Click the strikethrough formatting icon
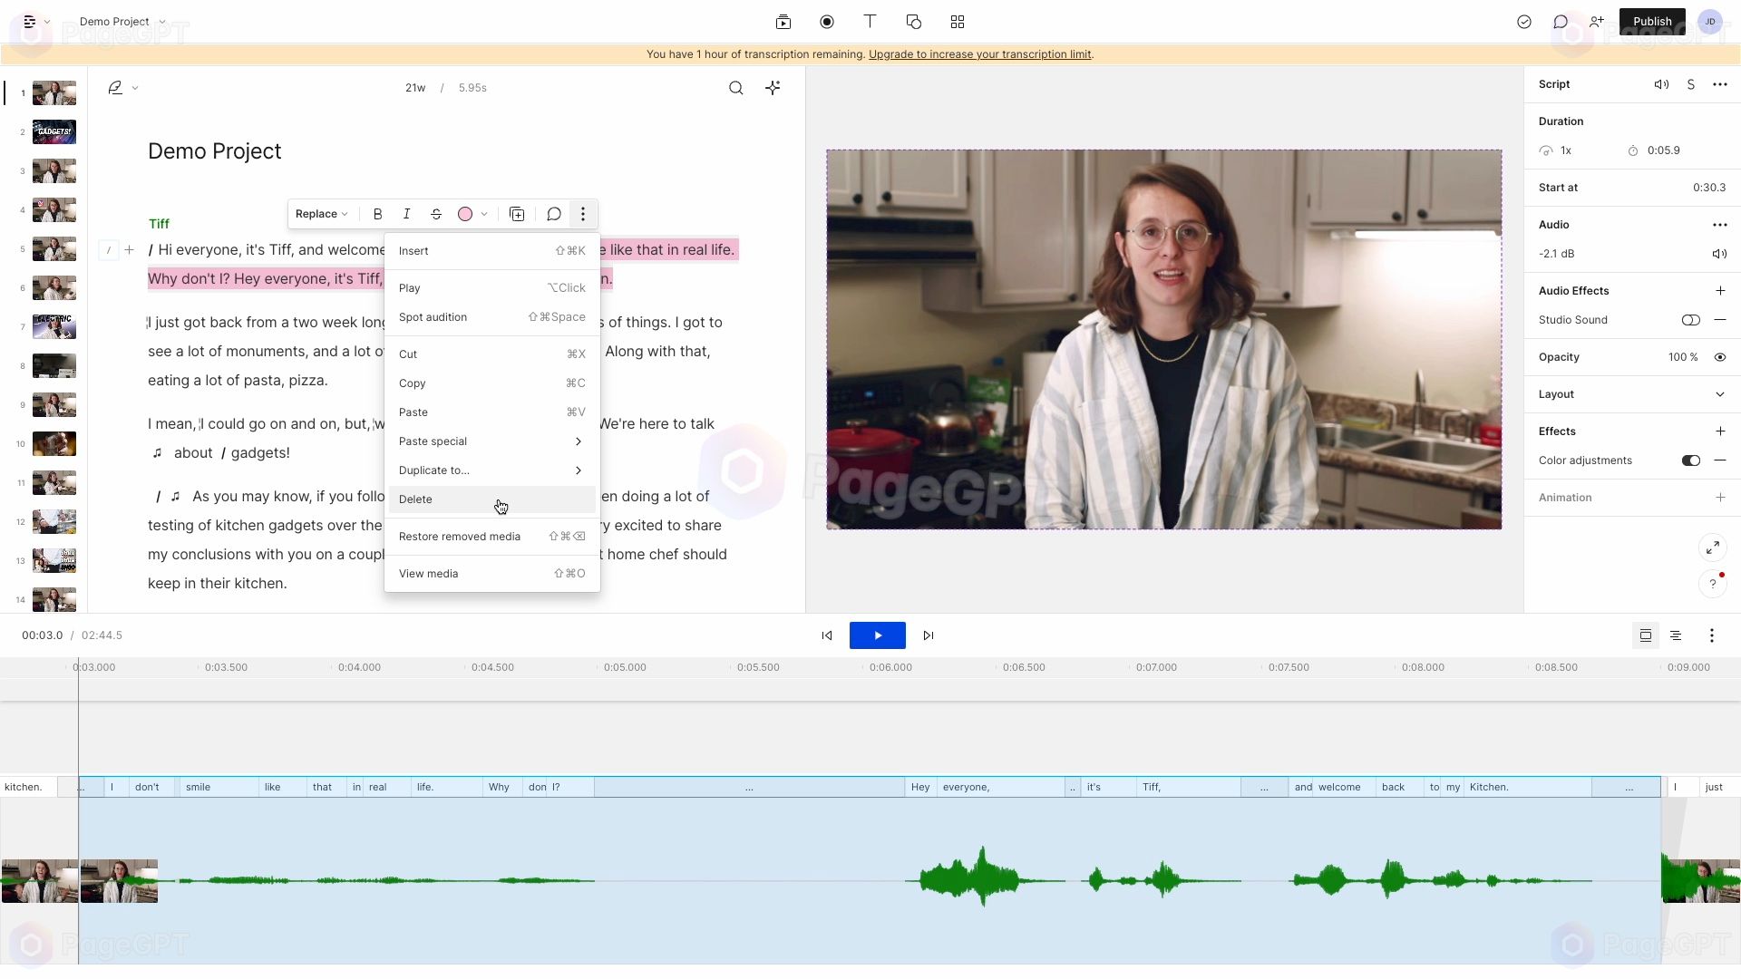Image resolution: width=1741 pixels, height=979 pixels. tap(436, 214)
